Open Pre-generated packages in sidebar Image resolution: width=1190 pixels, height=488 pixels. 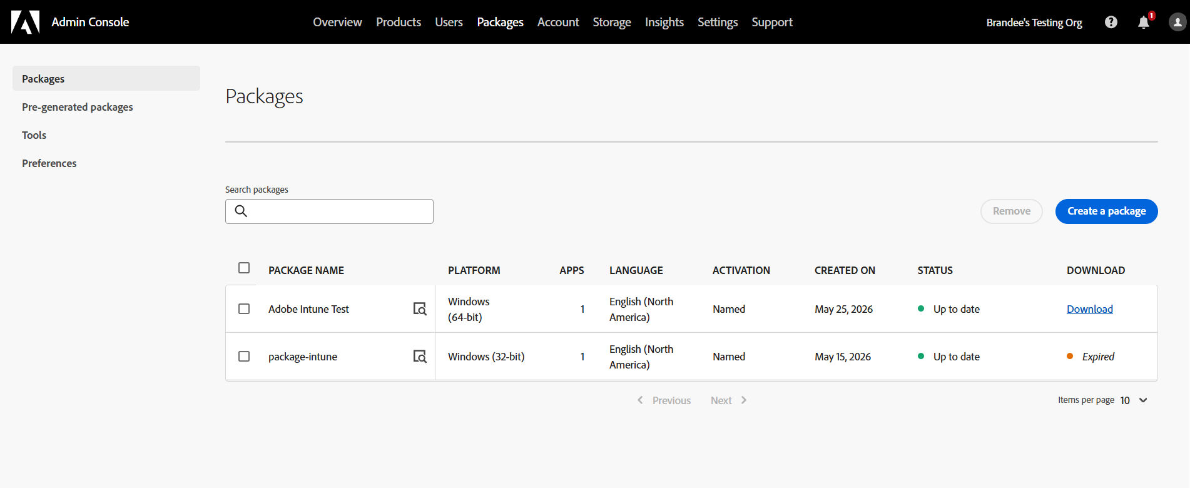pyautogui.click(x=78, y=107)
